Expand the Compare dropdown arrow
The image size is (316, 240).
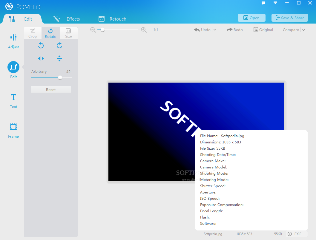click(x=303, y=30)
